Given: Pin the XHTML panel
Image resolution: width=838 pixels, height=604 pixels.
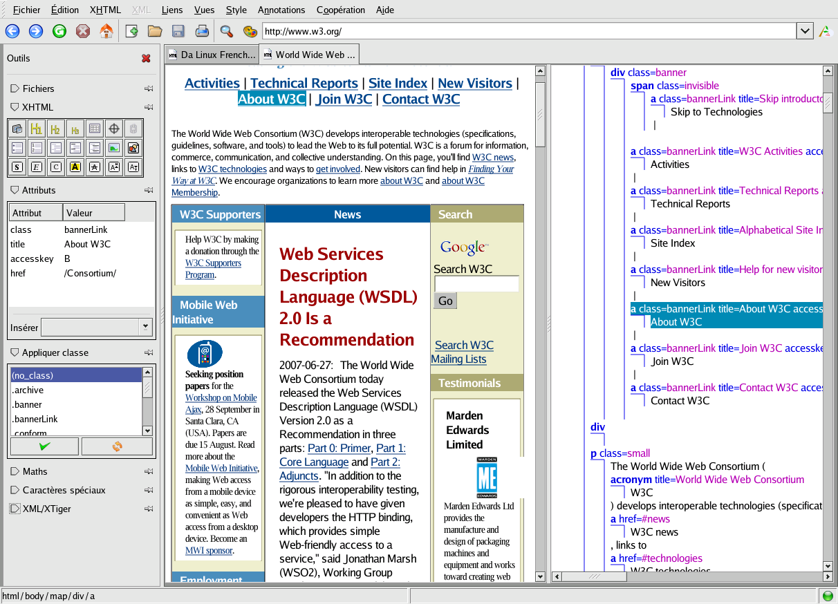Looking at the screenshot, I should click(x=148, y=107).
